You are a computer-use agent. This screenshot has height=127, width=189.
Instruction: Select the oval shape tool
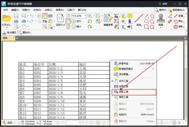146,21
